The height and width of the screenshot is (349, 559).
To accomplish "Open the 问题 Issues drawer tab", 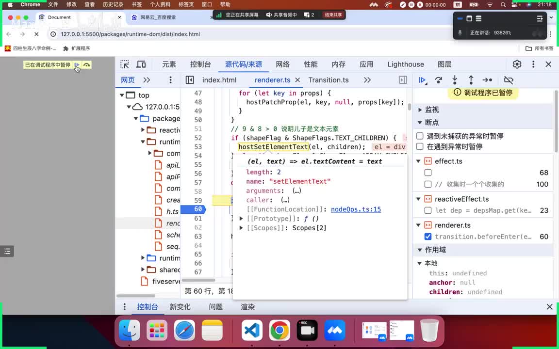I will (x=215, y=307).
